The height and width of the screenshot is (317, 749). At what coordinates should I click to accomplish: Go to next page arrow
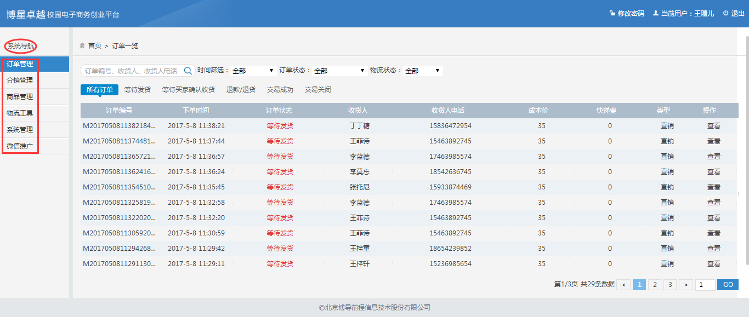(685, 285)
